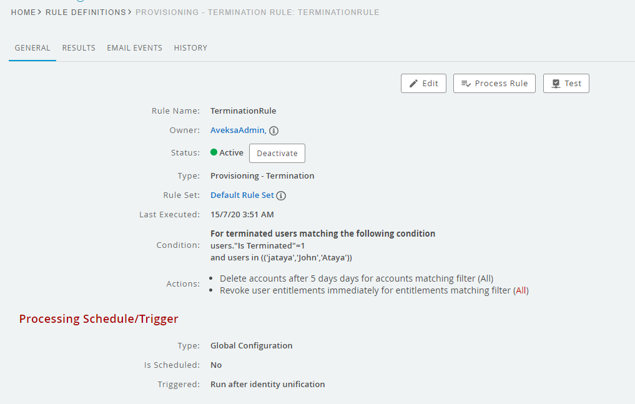This screenshot has width=635, height=404.
Task: Open the Results tab
Action: (x=79, y=48)
